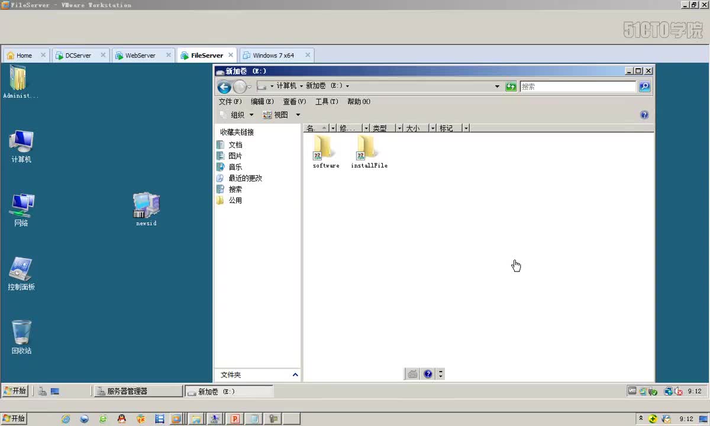Click inside the 搜索 search field
This screenshot has width=710, height=426.
click(578, 86)
